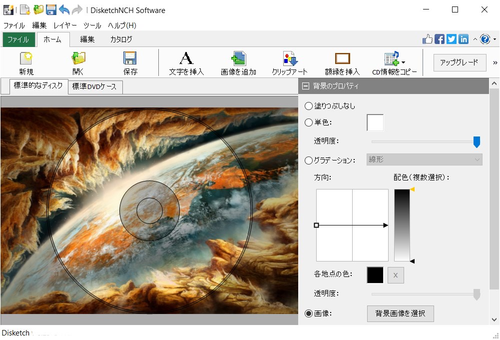This screenshot has height=340, width=500.
Task: Click the X remove color point button
Action: click(396, 275)
